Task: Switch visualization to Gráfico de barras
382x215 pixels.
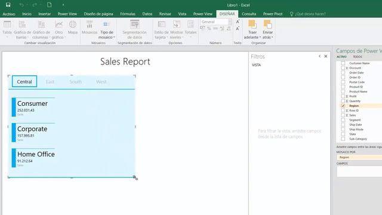Action: [22, 29]
